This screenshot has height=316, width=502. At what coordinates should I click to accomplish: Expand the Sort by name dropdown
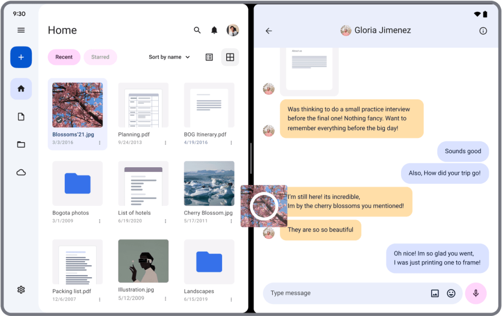coord(169,57)
